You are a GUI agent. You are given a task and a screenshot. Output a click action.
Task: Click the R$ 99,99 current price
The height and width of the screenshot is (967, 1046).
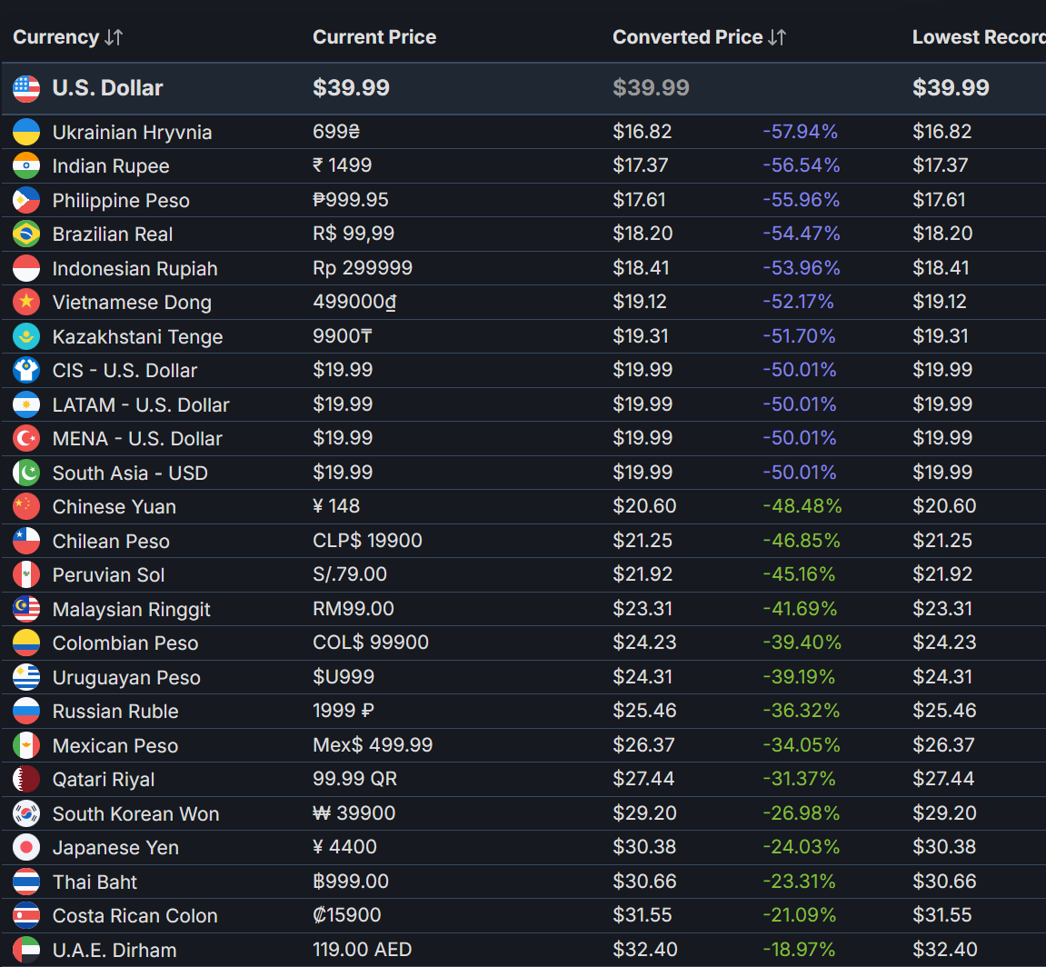pyautogui.click(x=354, y=234)
